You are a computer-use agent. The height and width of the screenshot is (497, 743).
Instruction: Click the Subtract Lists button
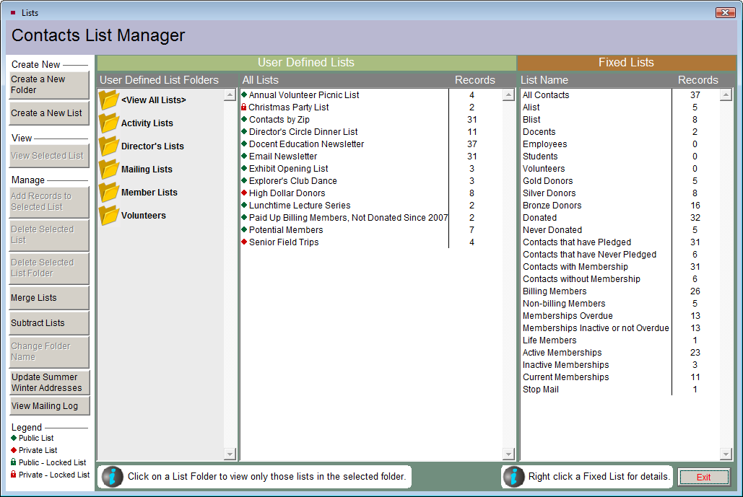pos(47,322)
